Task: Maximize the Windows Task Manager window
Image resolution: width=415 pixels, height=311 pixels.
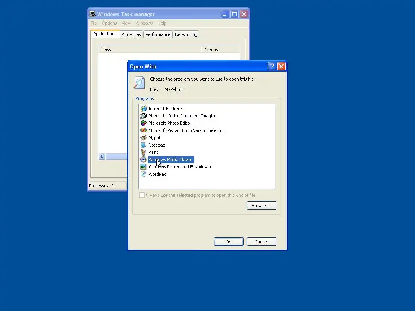Action: pos(234,14)
